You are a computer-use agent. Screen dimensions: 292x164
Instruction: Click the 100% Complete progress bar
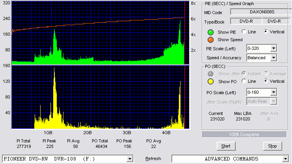pyautogui.click(x=244, y=135)
